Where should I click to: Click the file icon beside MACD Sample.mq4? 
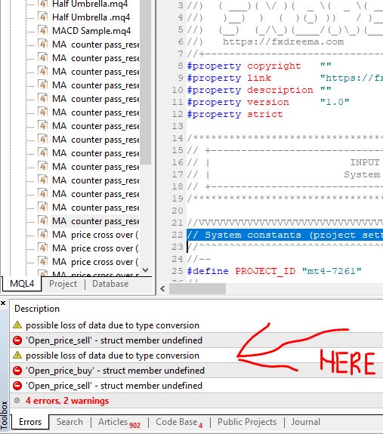click(42, 31)
